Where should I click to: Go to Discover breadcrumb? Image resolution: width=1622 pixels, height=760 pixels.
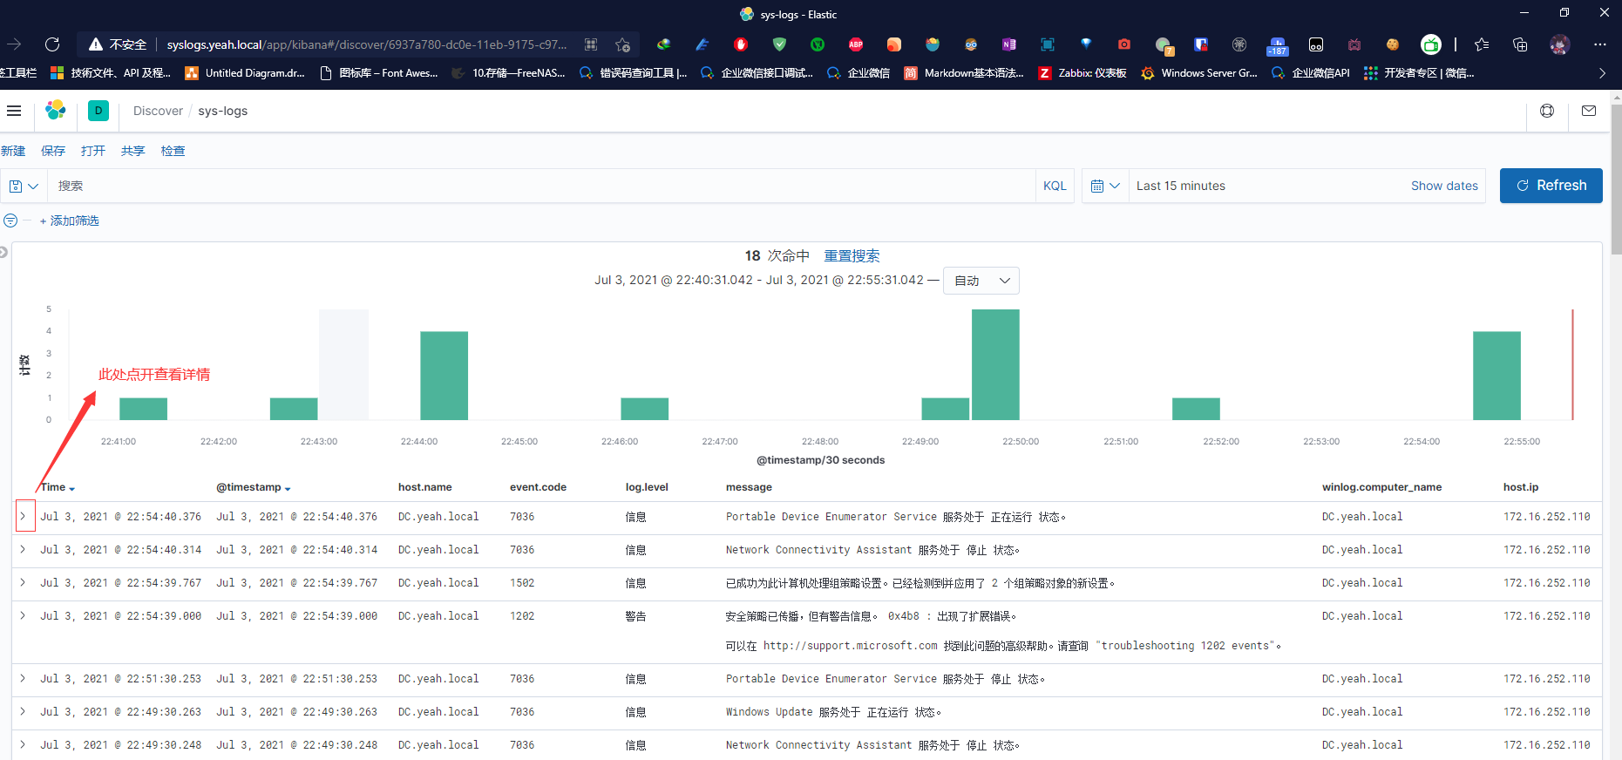[x=158, y=111]
